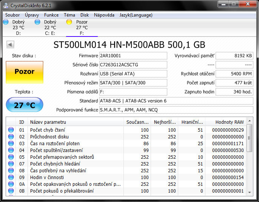Select the blue status orb for disk D:
259x202 pixels.
(6, 22)
